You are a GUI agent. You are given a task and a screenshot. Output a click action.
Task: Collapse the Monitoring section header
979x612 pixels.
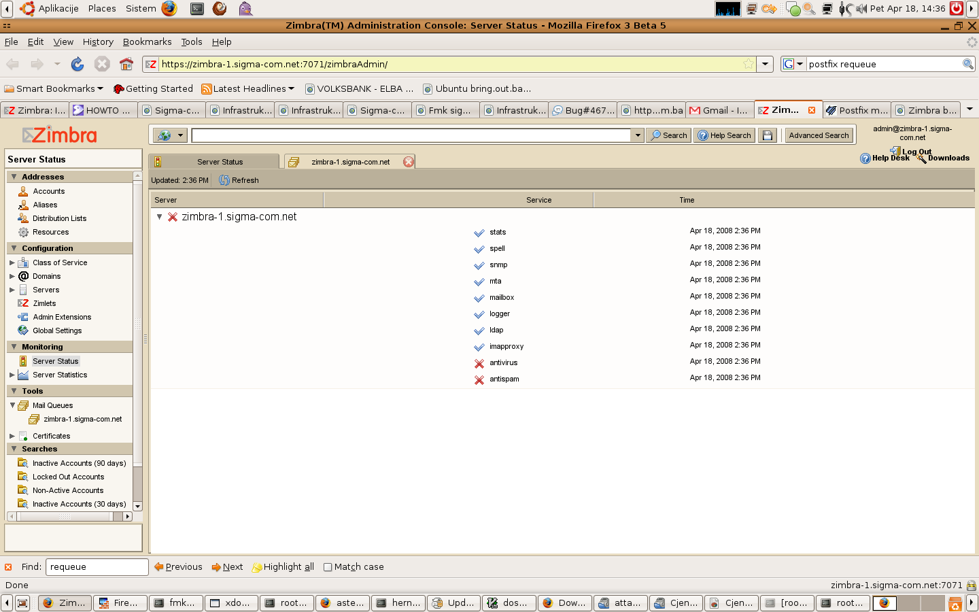pos(14,347)
